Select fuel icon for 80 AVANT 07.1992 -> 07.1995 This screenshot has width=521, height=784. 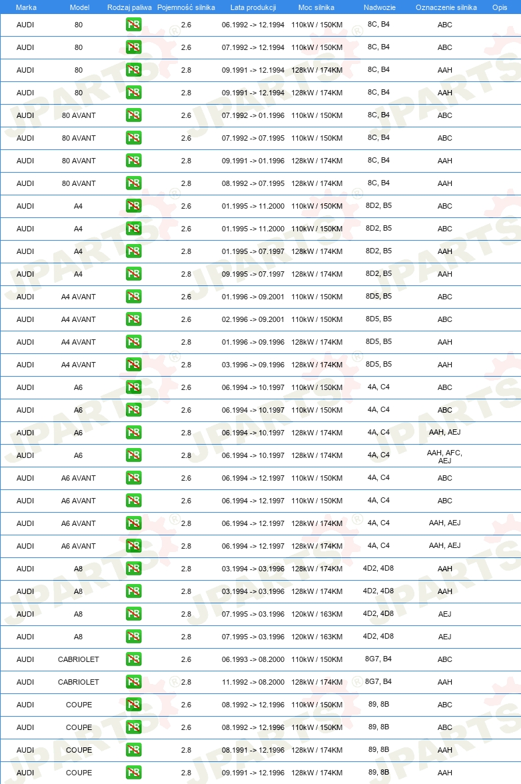coord(133,137)
